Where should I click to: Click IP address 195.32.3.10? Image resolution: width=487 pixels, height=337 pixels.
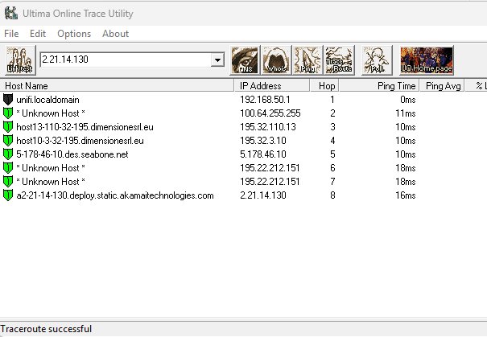pyautogui.click(x=262, y=141)
